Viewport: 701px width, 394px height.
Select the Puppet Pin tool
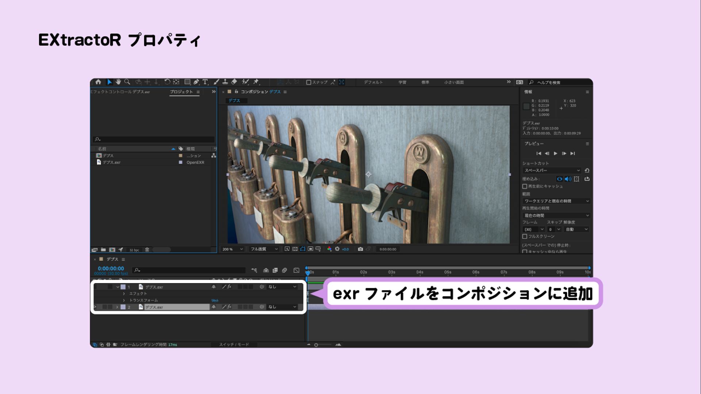(256, 83)
